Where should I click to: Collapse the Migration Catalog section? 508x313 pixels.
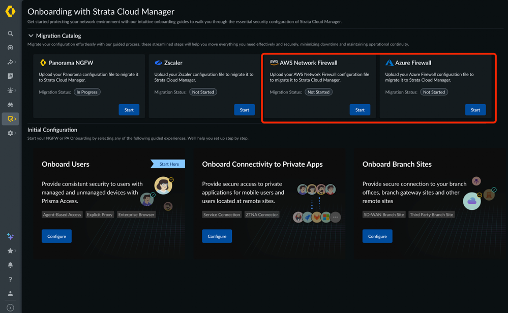(31, 36)
